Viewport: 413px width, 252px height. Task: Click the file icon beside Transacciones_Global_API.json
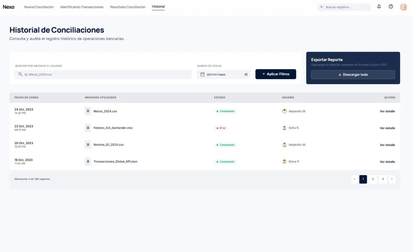(88, 162)
